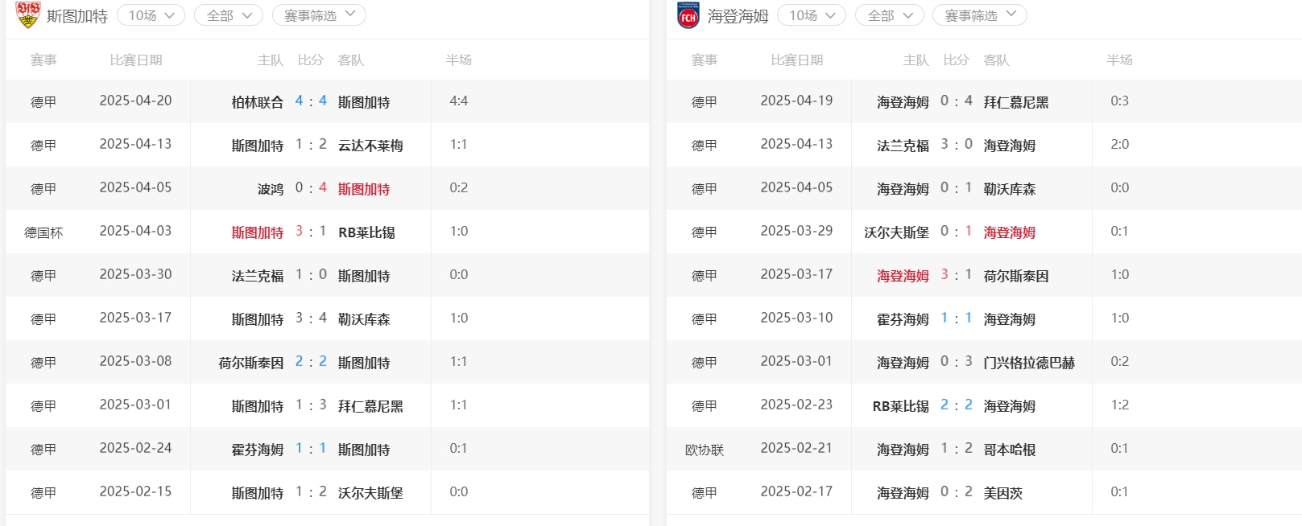Click the 海登海姆 team name heading
The image size is (1302, 526).
coord(738,16)
